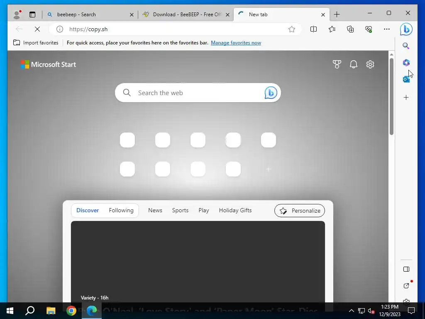The image size is (425, 319).
Task: Open the clock showing 1:23 PM
Action: tap(390, 311)
